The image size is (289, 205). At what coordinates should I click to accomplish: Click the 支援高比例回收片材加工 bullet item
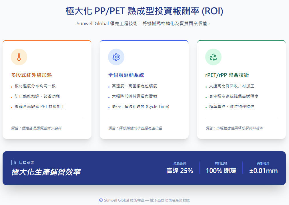coord(232,86)
